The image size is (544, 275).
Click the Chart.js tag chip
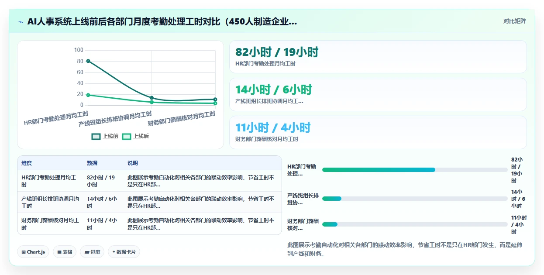point(33,252)
